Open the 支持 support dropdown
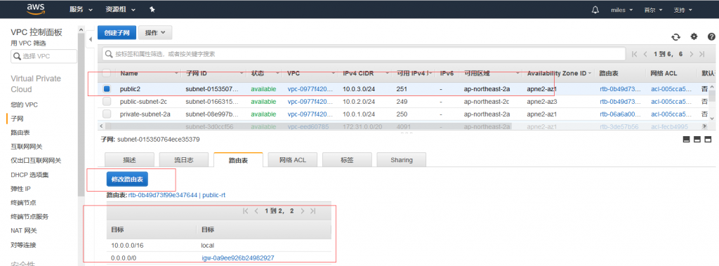The height and width of the screenshot is (266, 719). [682, 10]
